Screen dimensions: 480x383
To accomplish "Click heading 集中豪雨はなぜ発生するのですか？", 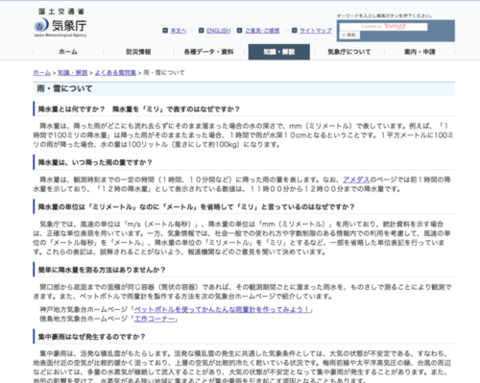I will point(92,337).
